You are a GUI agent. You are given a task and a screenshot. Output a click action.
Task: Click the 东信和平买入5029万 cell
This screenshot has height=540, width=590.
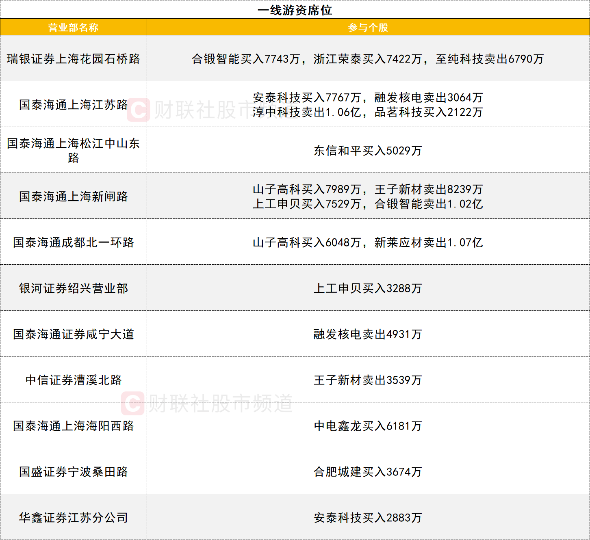pos(368,151)
